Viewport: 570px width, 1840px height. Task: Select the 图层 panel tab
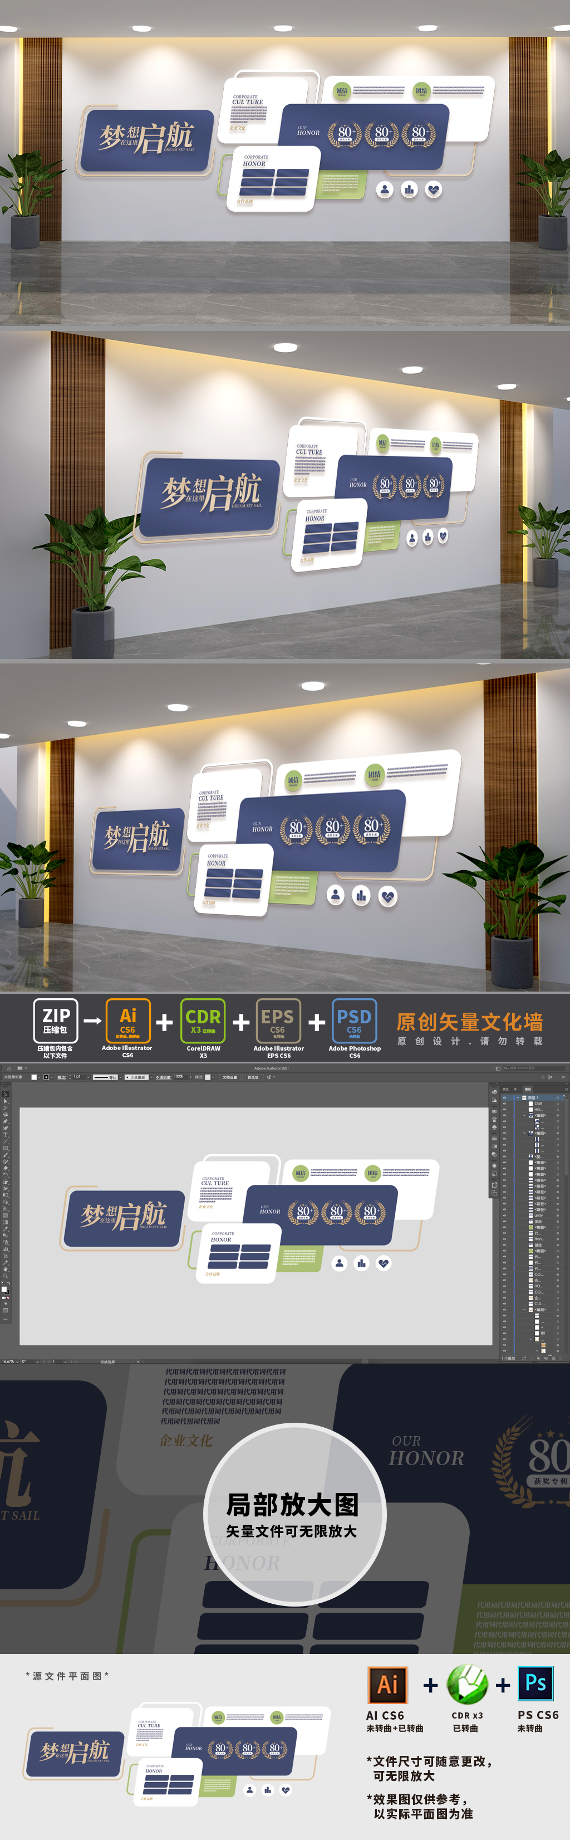coord(528,1090)
